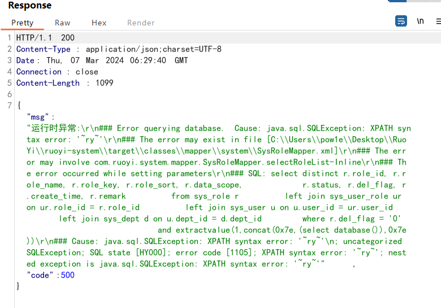
Task: Click the error code [1105] text
Action: point(214,253)
